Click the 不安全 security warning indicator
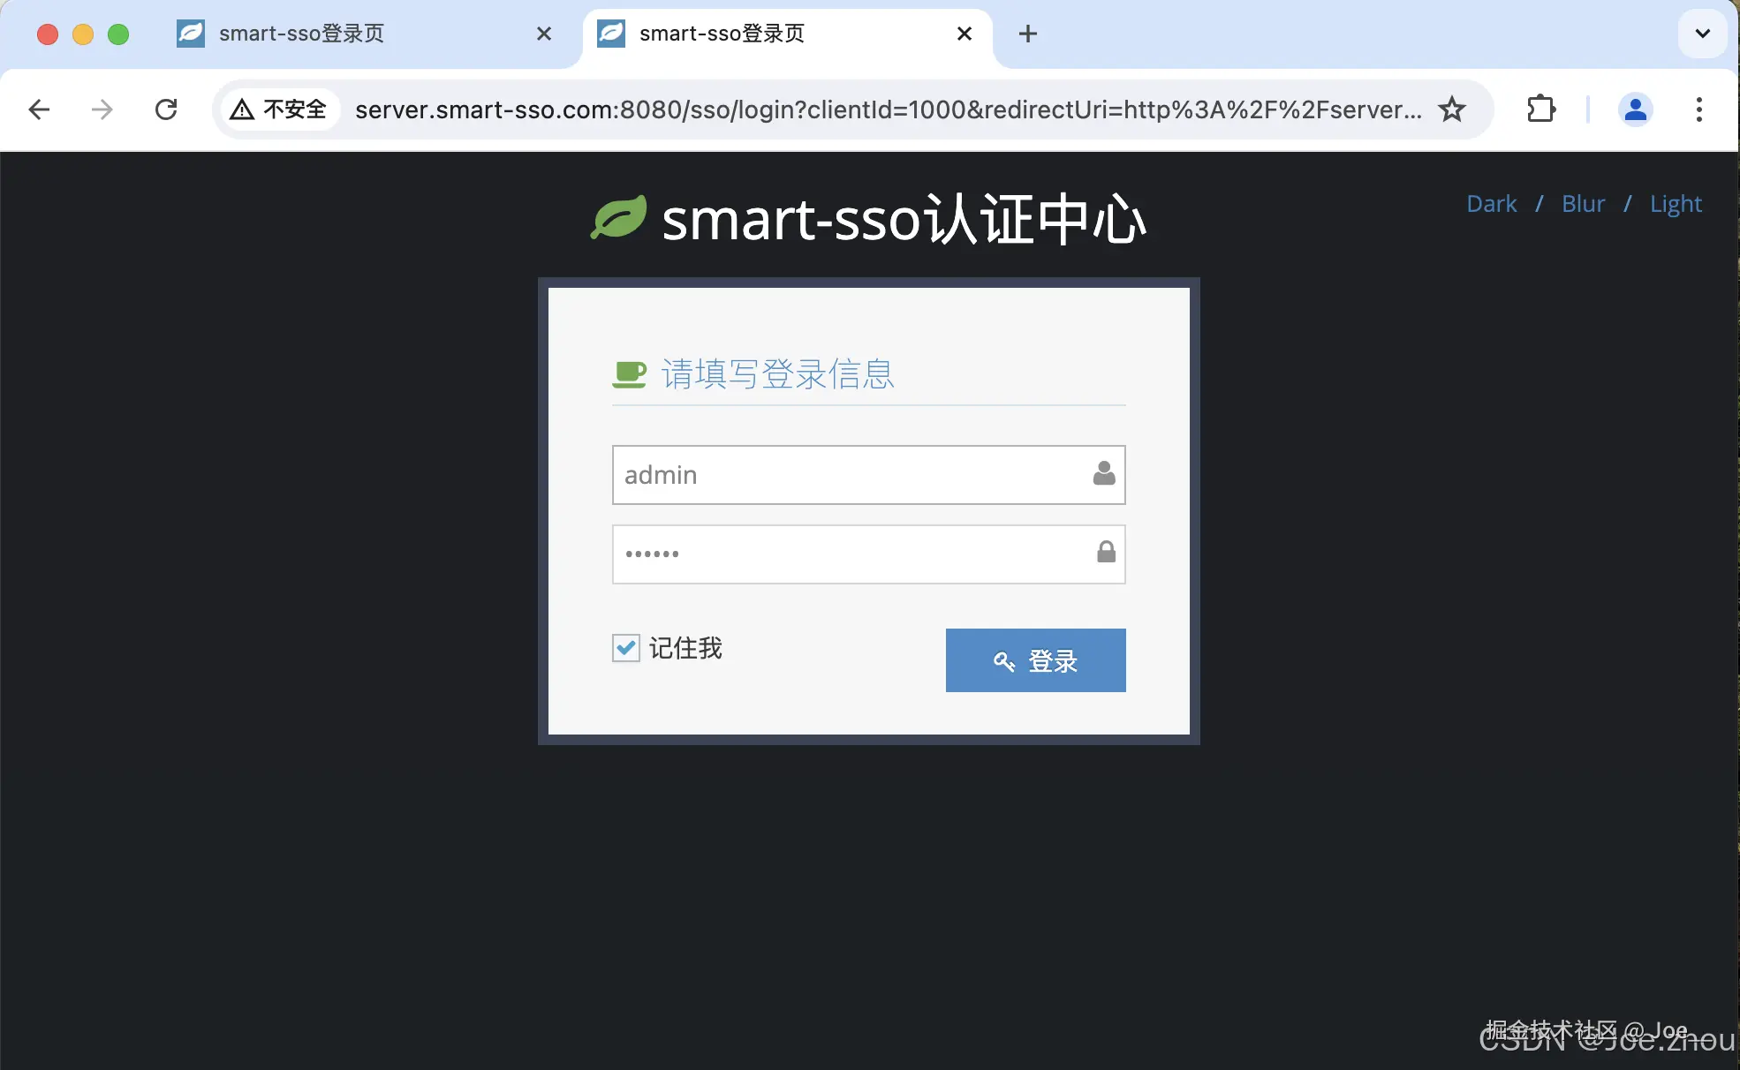This screenshot has width=1740, height=1070. (280, 109)
